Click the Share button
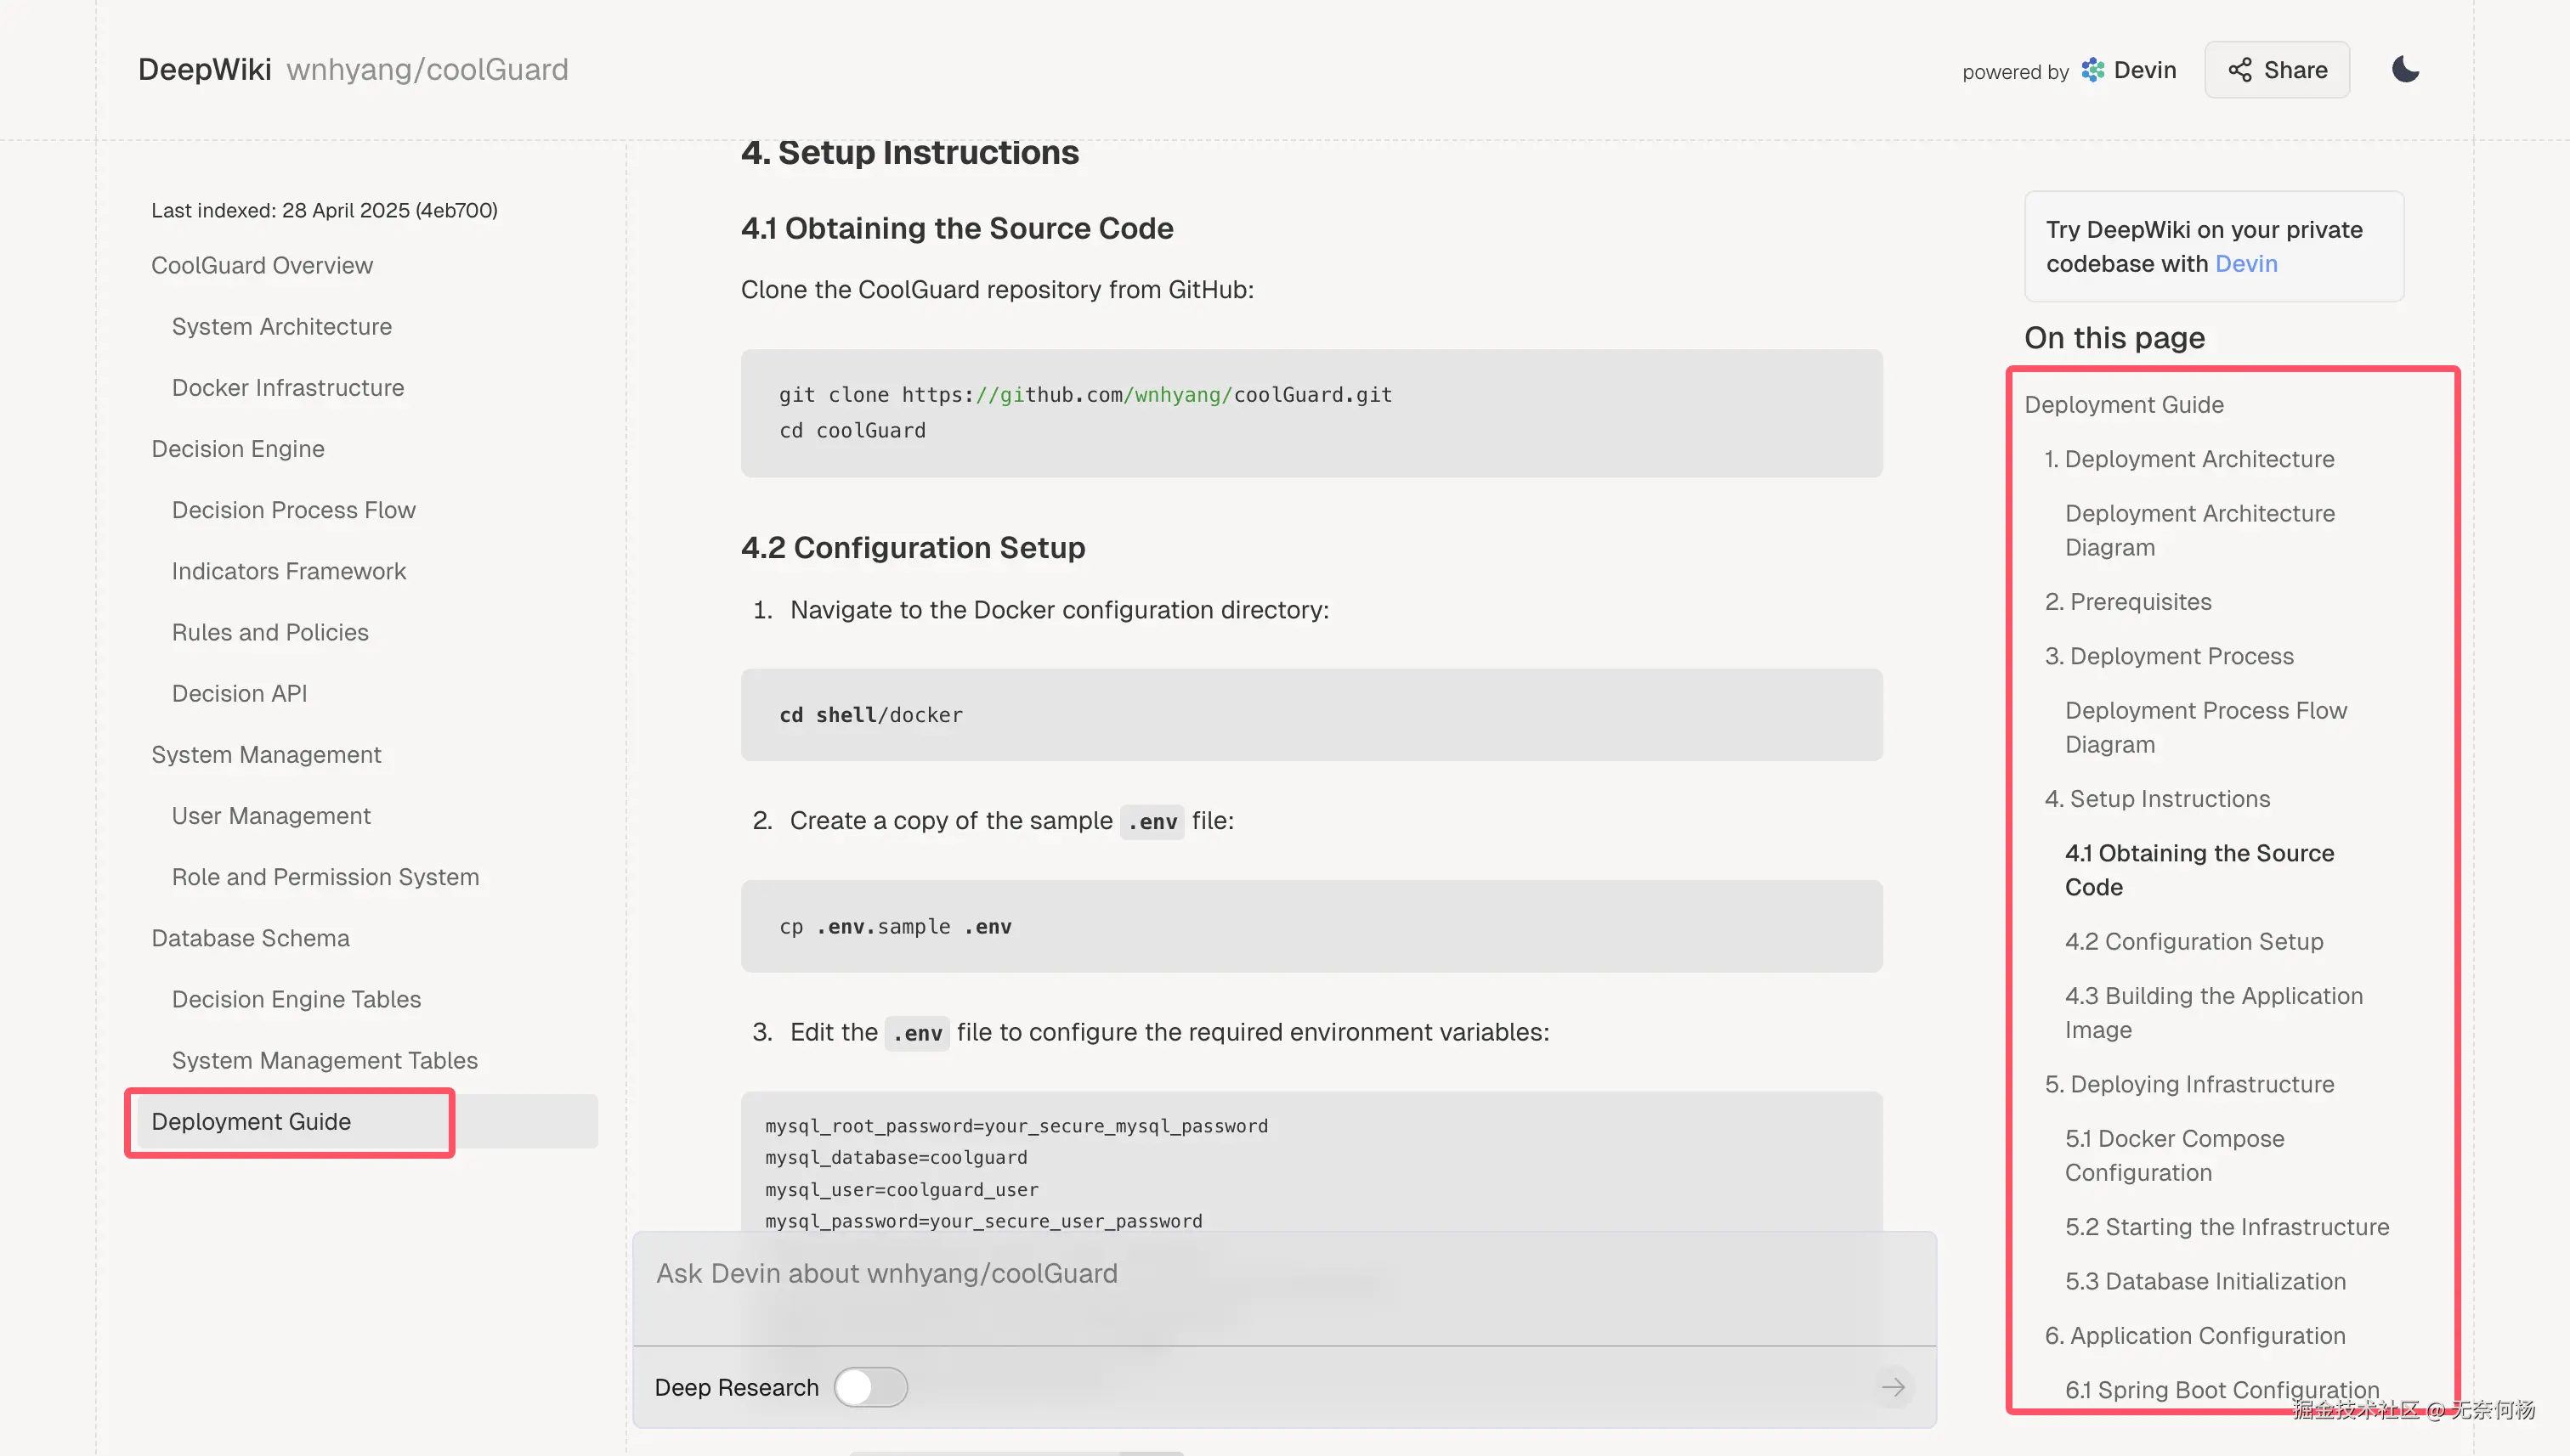 click(x=2276, y=70)
